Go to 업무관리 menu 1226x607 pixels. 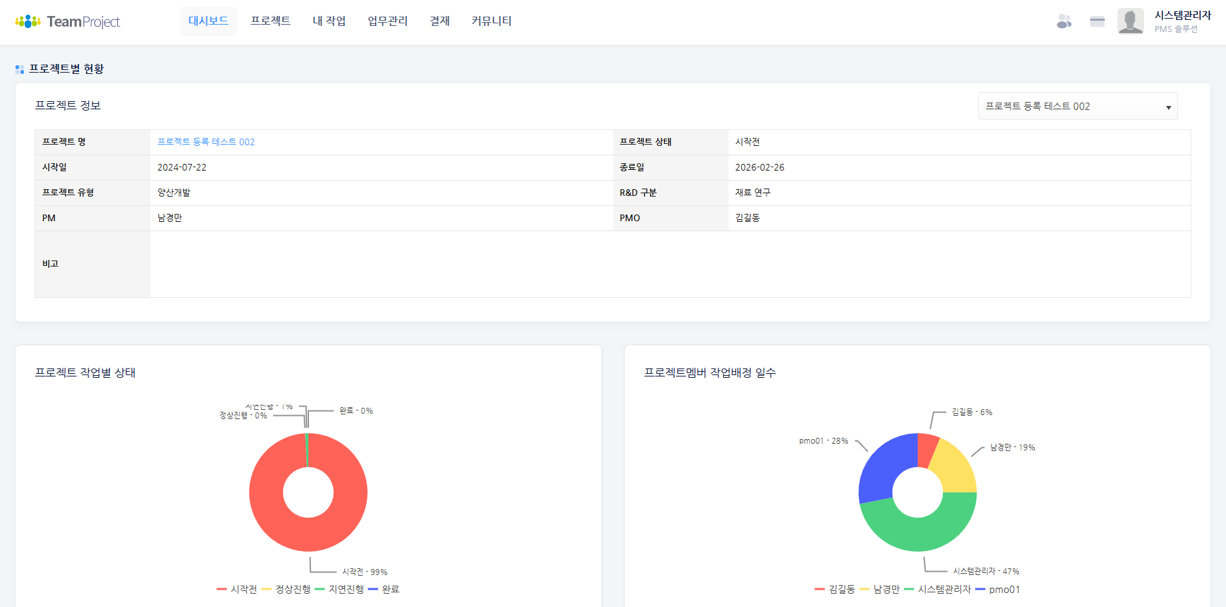point(388,21)
